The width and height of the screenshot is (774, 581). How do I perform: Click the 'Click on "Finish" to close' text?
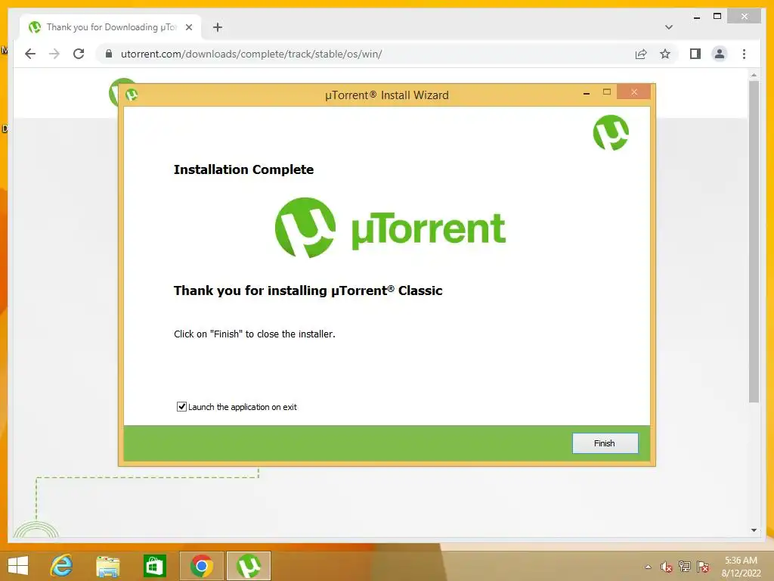click(x=254, y=334)
